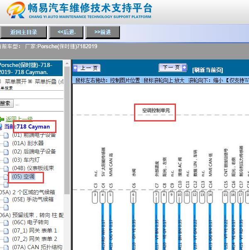Open (06C) 电子转向 tree item
The height and width of the screenshot is (250, 249).
[30, 222]
